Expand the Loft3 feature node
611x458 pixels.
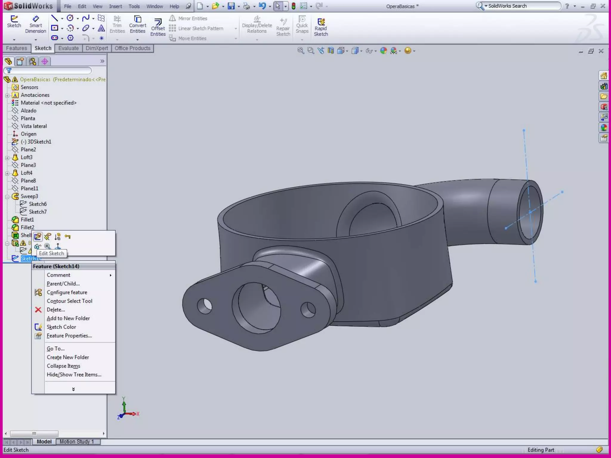[7, 157]
